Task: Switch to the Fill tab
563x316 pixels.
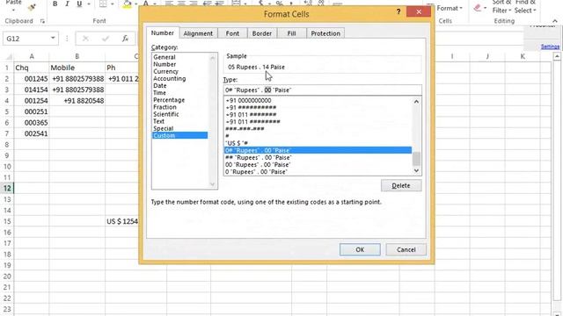Action: tap(291, 33)
